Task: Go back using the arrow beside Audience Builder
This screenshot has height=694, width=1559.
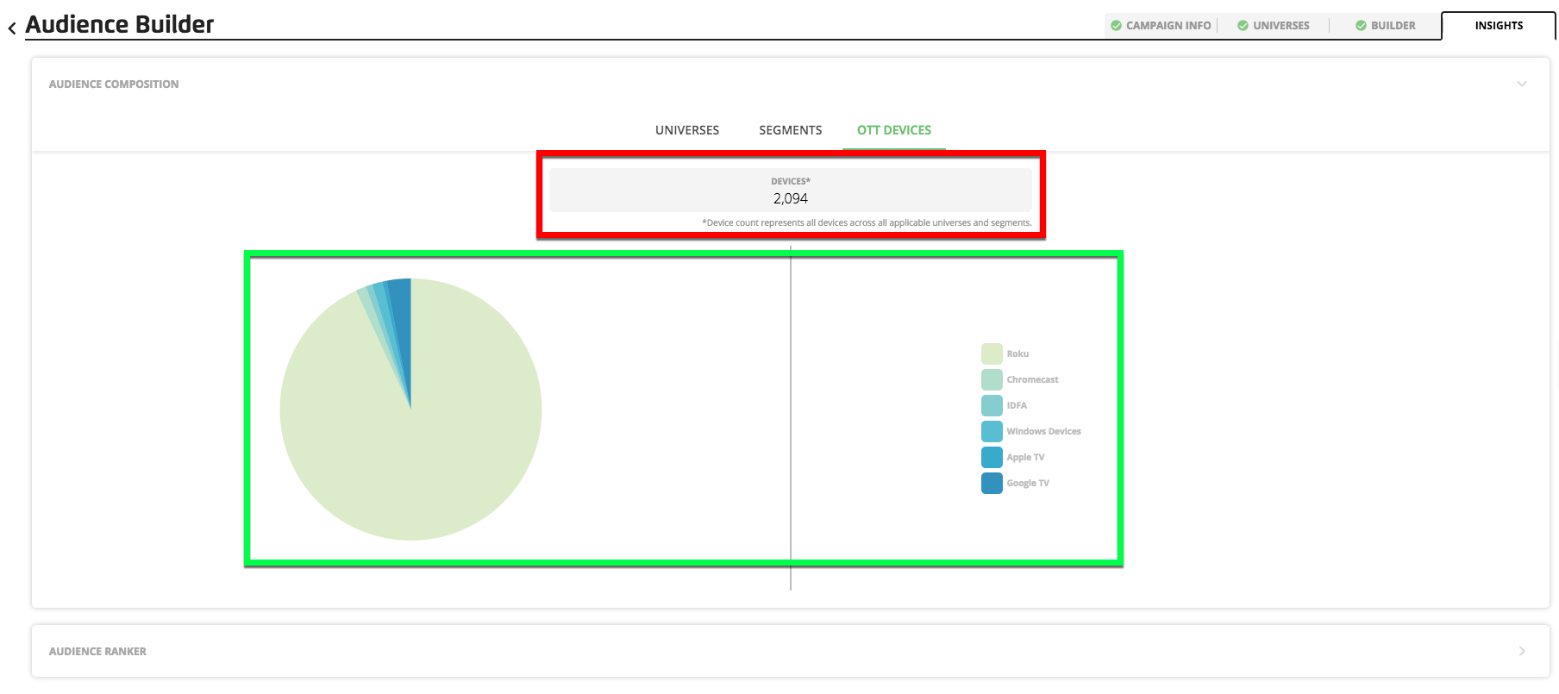Action: [x=12, y=28]
